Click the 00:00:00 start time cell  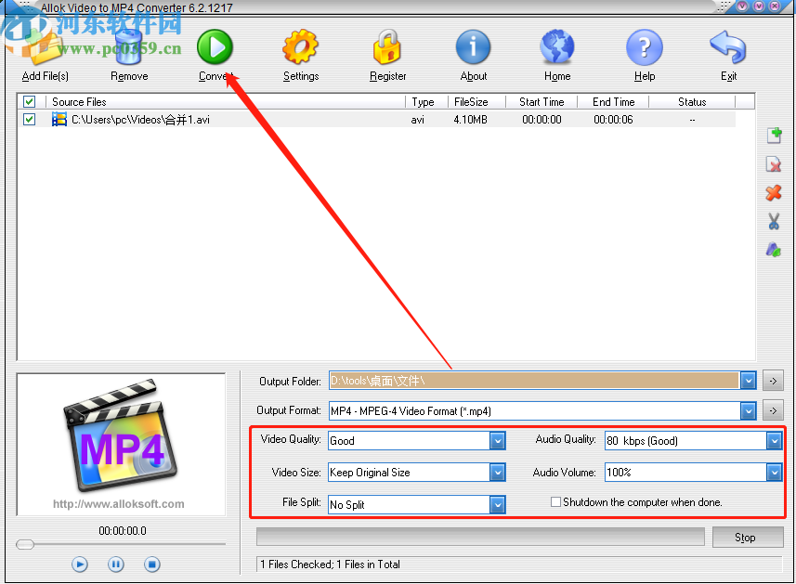coord(542,120)
